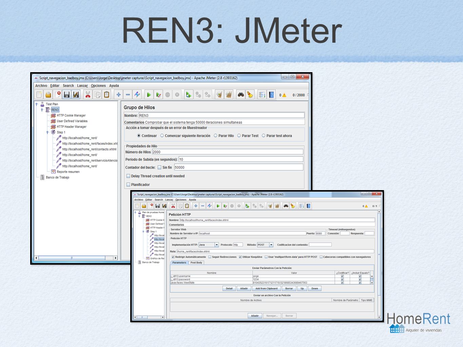463x347 pixels.
Task: Click the Save disk icon in the front window toolbar
Action: click(x=157, y=206)
